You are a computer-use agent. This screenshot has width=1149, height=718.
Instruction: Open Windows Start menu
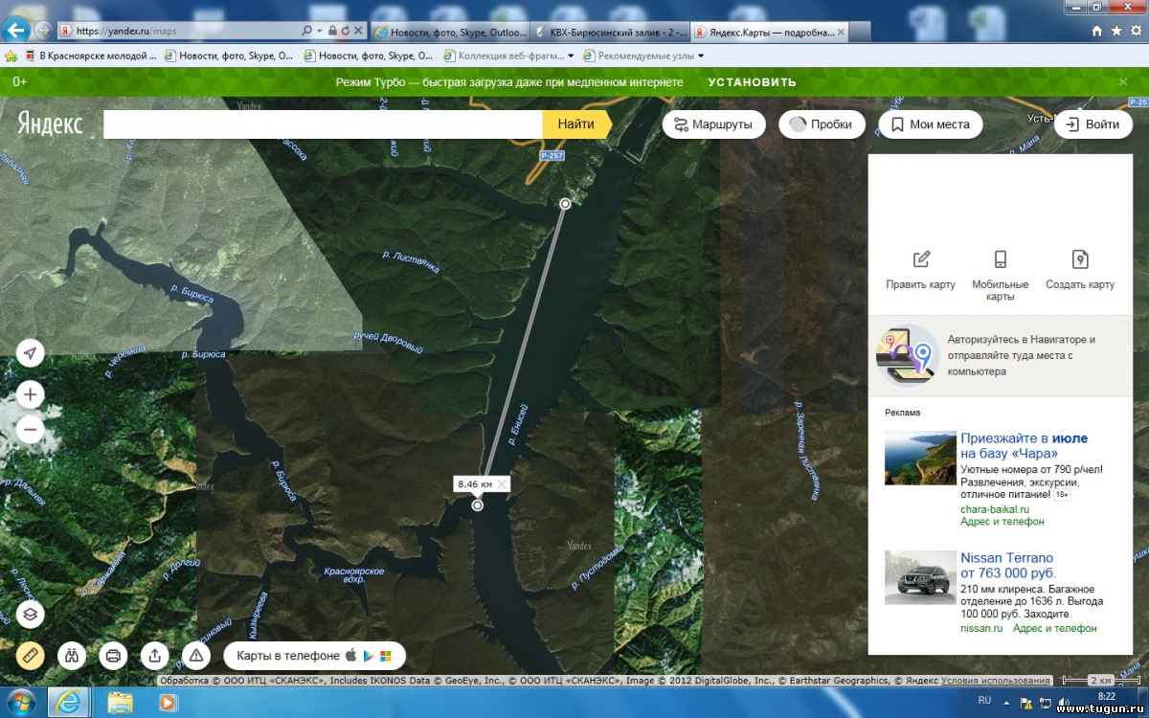(21, 702)
